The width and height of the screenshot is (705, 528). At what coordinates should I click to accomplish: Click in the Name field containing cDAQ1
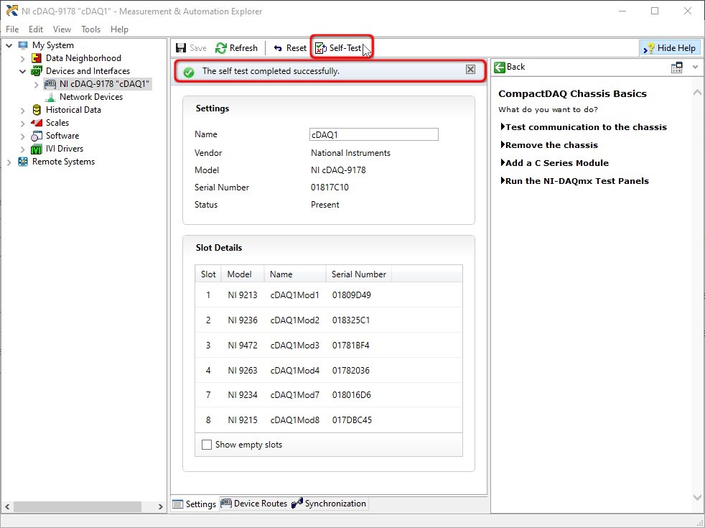click(x=373, y=134)
